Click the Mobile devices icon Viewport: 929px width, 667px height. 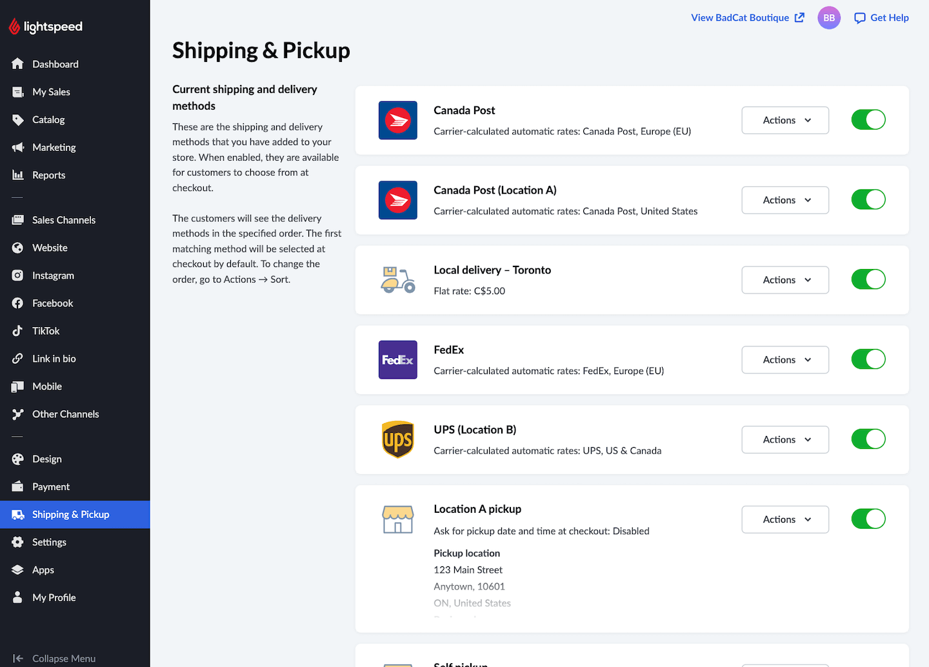pos(17,386)
